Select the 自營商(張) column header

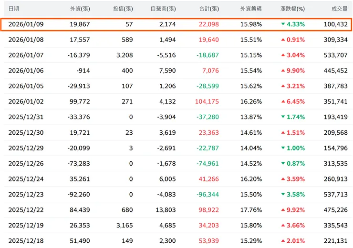click(x=163, y=9)
